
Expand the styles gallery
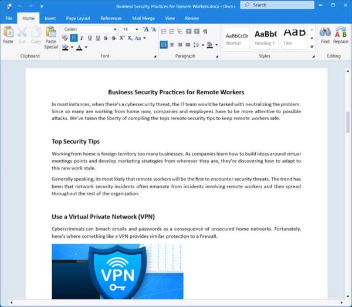pos(312,47)
